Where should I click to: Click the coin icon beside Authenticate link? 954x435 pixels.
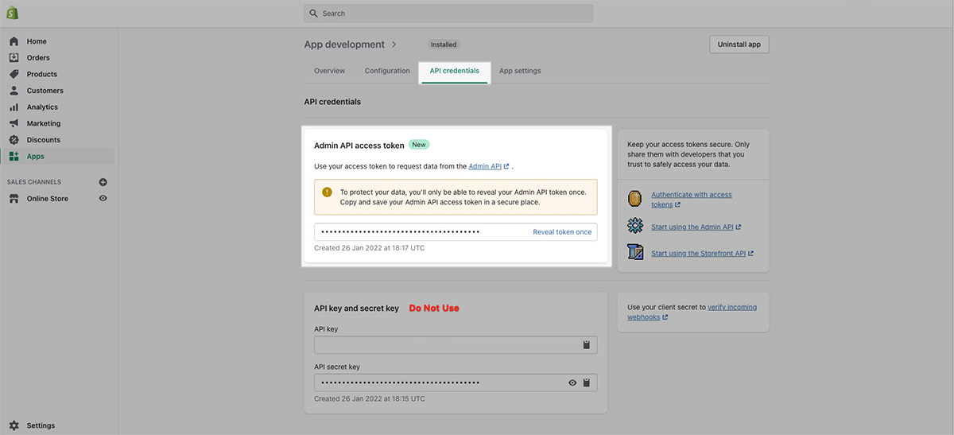[x=634, y=199]
